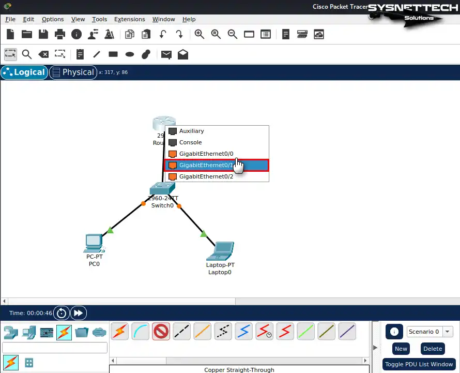This screenshot has height=373, width=460.
Task: Click the Paste icon in the toolbar
Action: pos(146,34)
